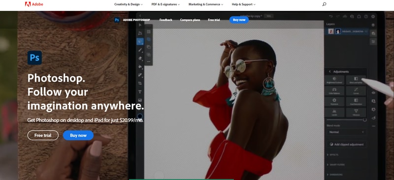Click the opacity slider handle
This screenshot has width=394, height=180.
pyautogui.click(x=364, y=120)
